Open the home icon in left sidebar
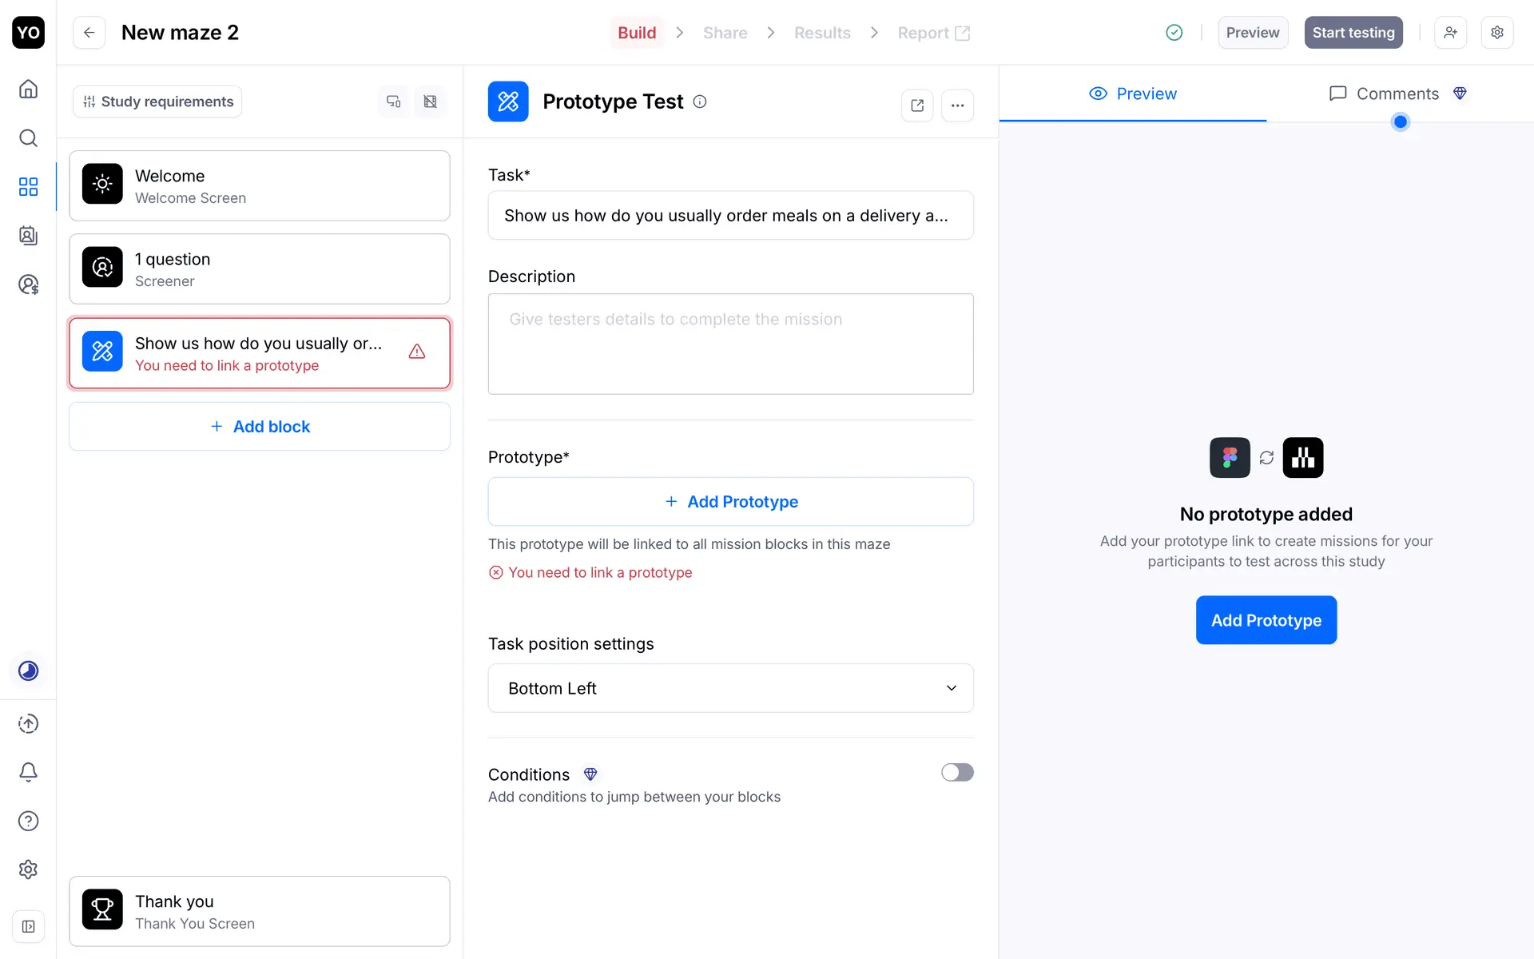The image size is (1534, 959). pos(28,89)
